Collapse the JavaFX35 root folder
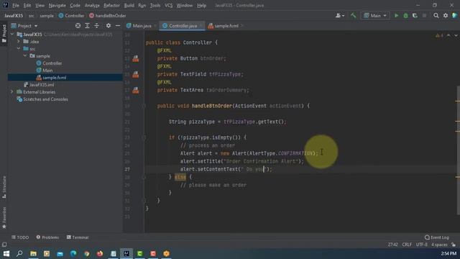 tap(12, 35)
